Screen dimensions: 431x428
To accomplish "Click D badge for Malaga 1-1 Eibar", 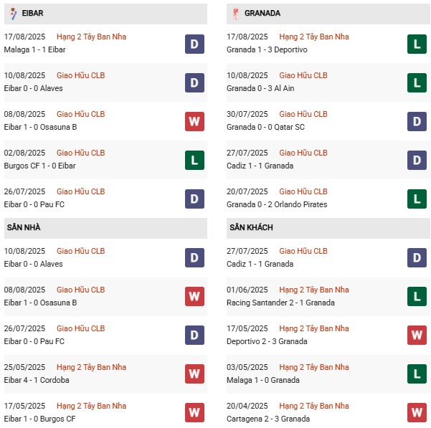I will [x=194, y=44].
